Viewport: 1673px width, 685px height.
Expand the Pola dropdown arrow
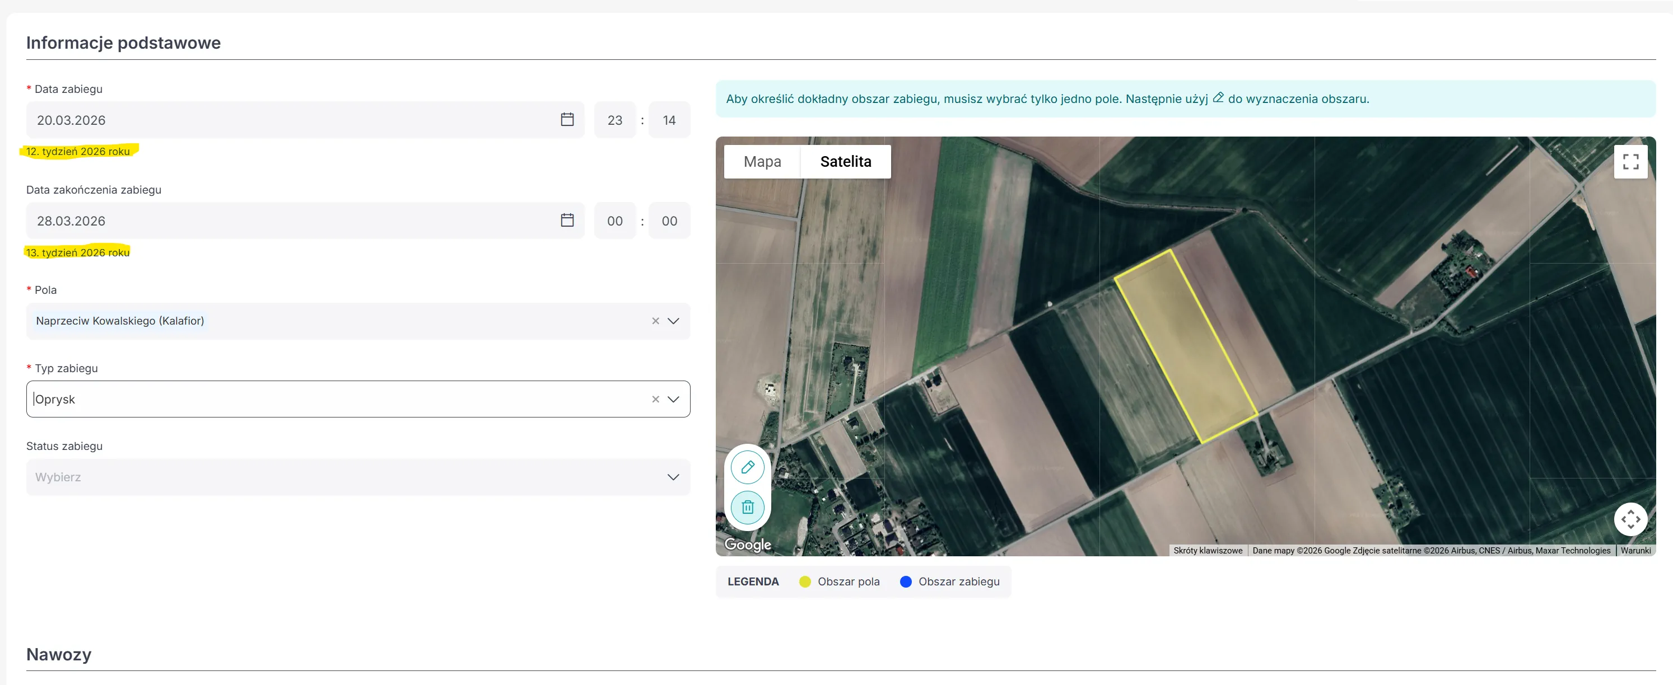point(673,321)
